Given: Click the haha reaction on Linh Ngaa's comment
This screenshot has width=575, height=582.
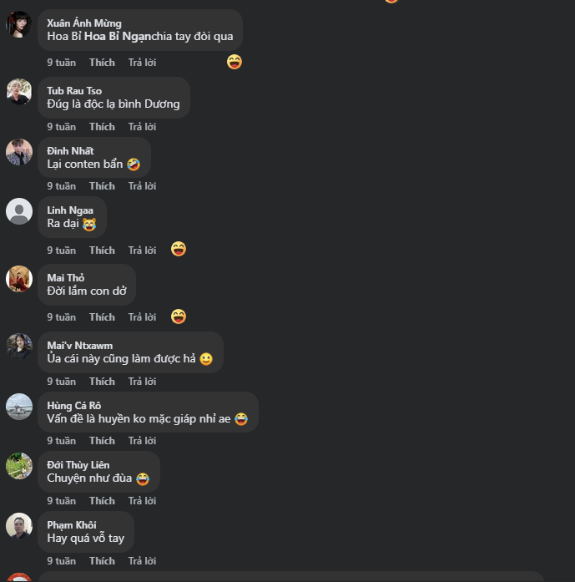Looking at the screenshot, I should point(178,249).
